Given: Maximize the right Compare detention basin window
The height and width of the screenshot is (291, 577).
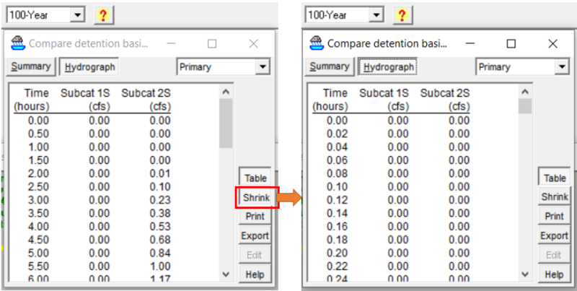Looking at the screenshot, I should 511,43.
